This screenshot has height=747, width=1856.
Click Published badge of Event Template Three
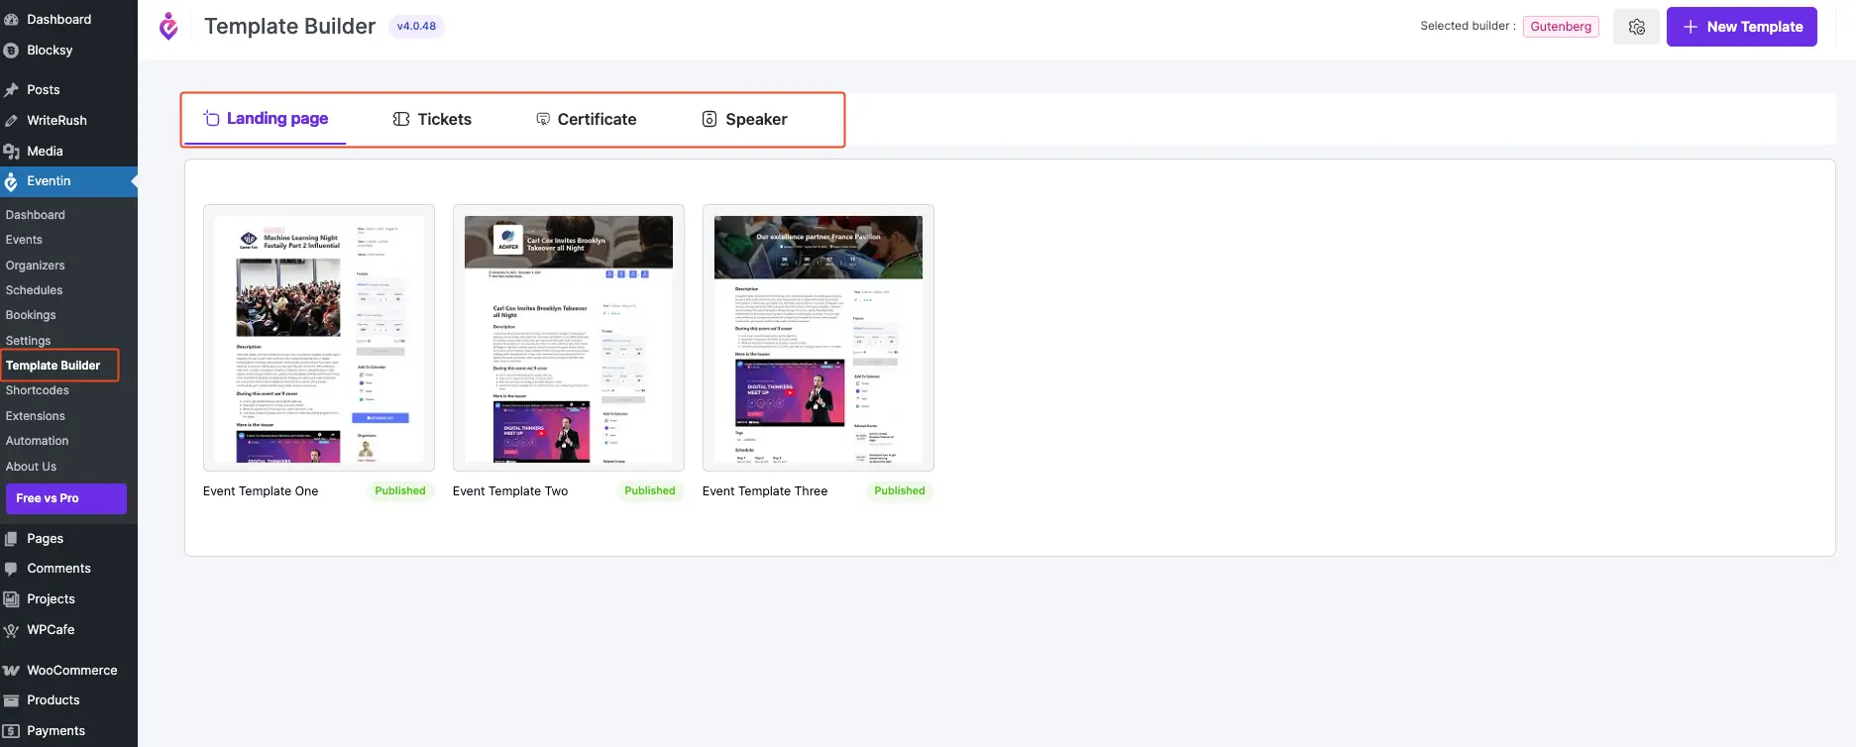pos(900,491)
